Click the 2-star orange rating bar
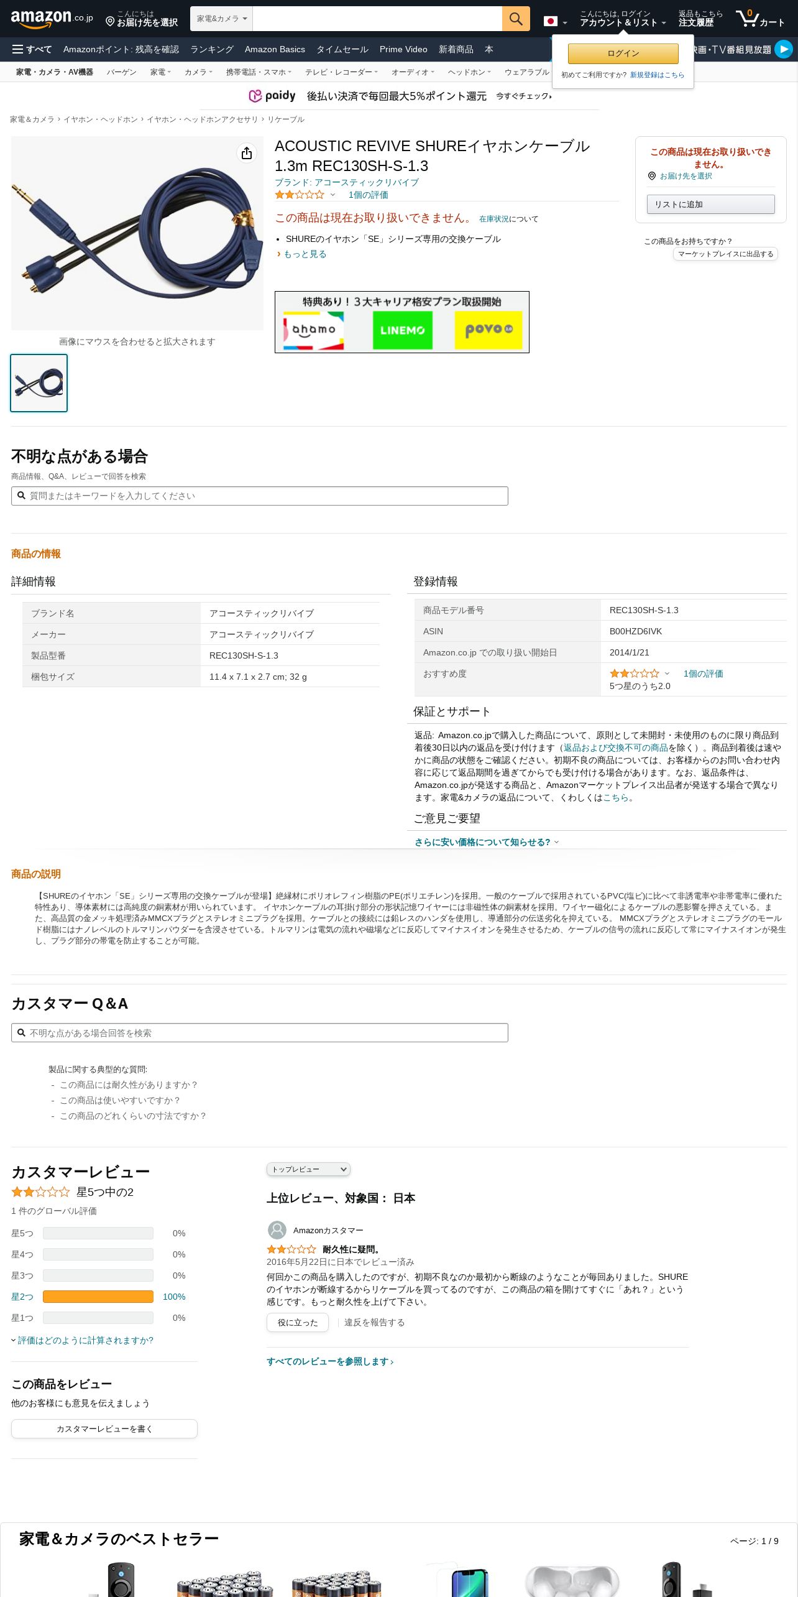Screen dimensions: 798x1597 tap(98, 1297)
